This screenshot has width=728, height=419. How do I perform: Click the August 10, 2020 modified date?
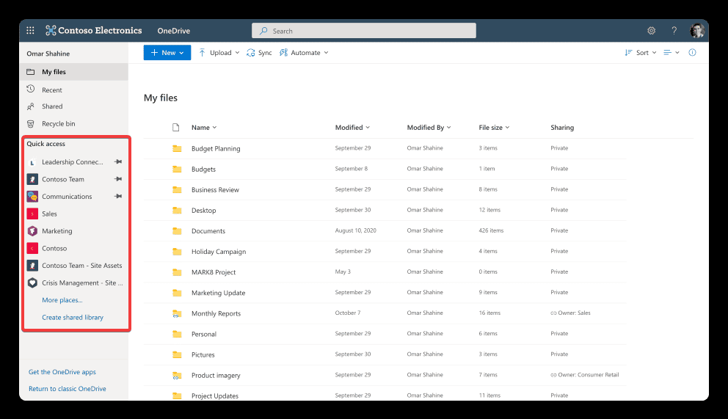(x=356, y=230)
